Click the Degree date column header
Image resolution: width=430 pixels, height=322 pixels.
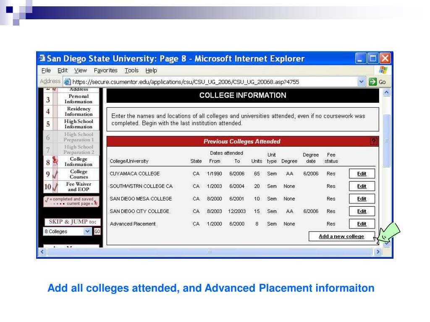point(311,158)
